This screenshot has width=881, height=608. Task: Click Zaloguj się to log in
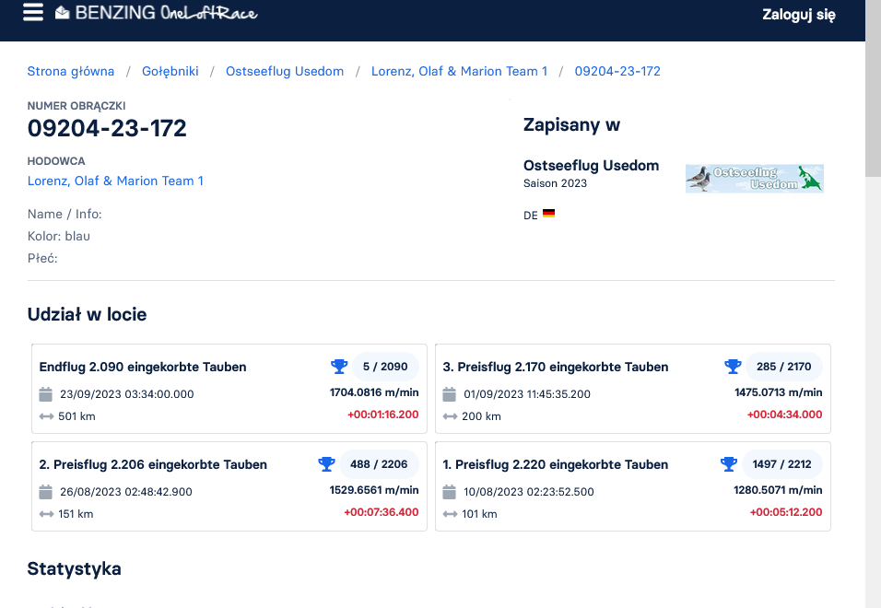[x=798, y=14]
